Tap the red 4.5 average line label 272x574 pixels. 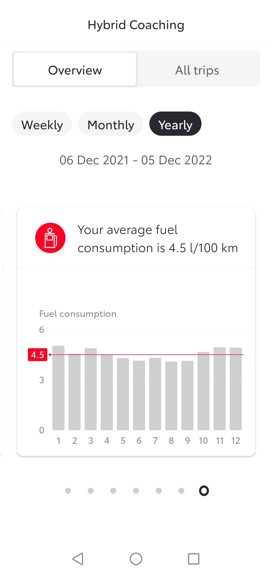[38, 355]
